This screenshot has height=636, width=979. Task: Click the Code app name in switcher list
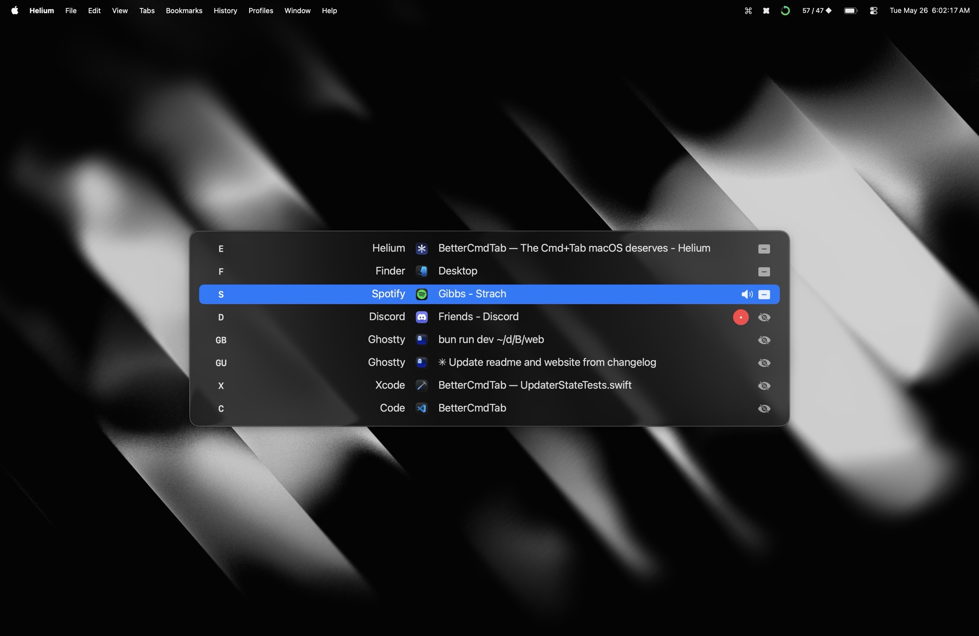(x=393, y=408)
